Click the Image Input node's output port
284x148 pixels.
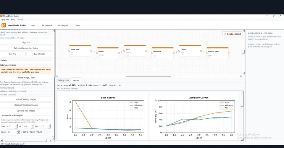pyautogui.click(x=91, y=51)
